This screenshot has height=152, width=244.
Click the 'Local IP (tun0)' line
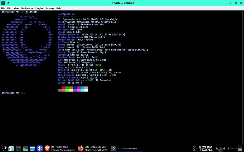pyautogui.click(x=77, y=78)
